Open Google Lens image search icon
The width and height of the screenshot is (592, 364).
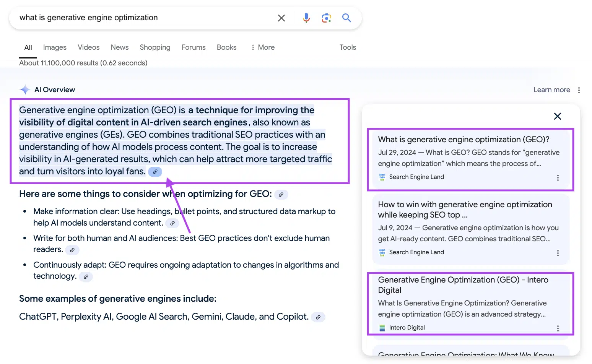(326, 18)
